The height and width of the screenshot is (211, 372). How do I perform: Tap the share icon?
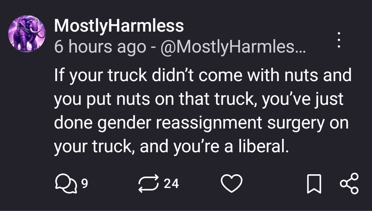click(349, 184)
